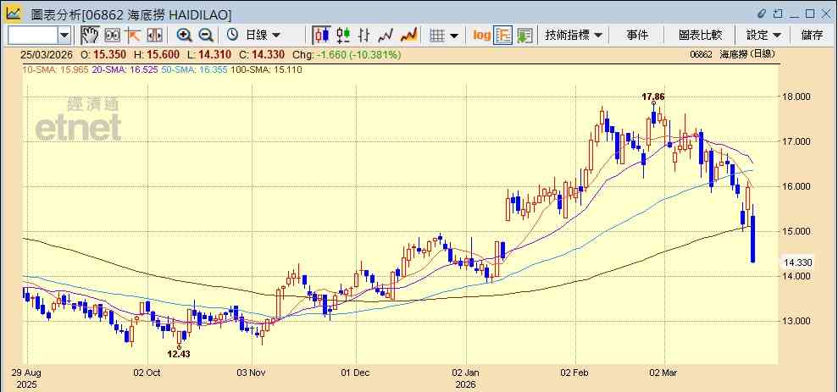Click the 18.000 price axis label

796,97
